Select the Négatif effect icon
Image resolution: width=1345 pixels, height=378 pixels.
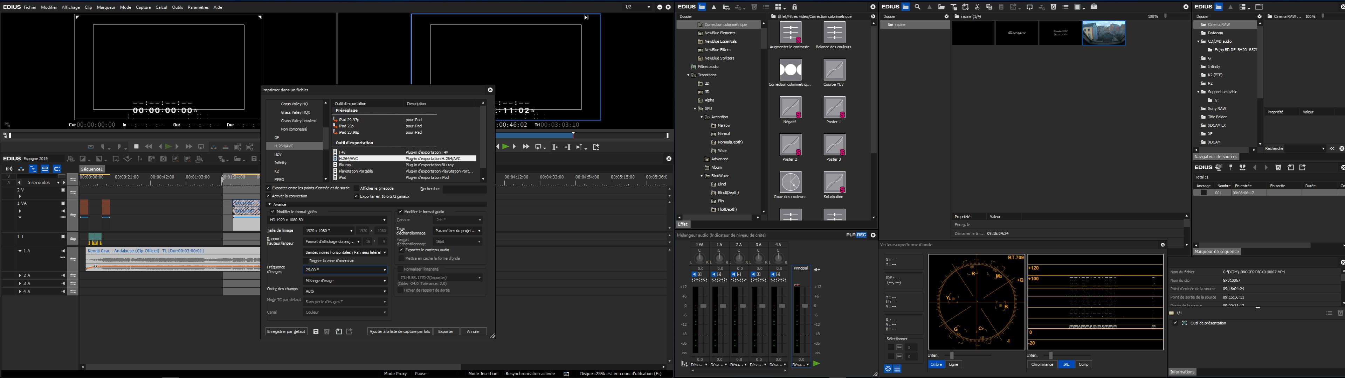[790, 107]
